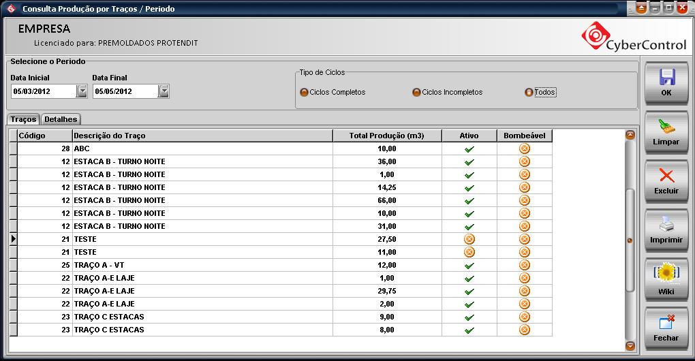The width and height of the screenshot is (695, 361).
Task: Select Ciclos Incompletos radio button
Action: click(x=416, y=93)
